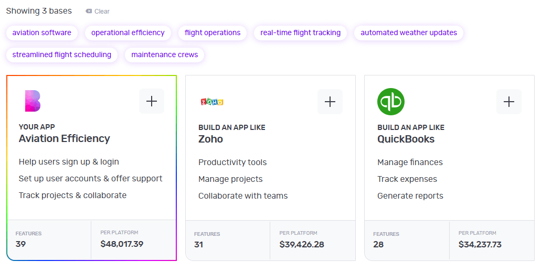The image size is (541, 272).
Task: Add the Zoho base with plus
Action: tap(330, 102)
